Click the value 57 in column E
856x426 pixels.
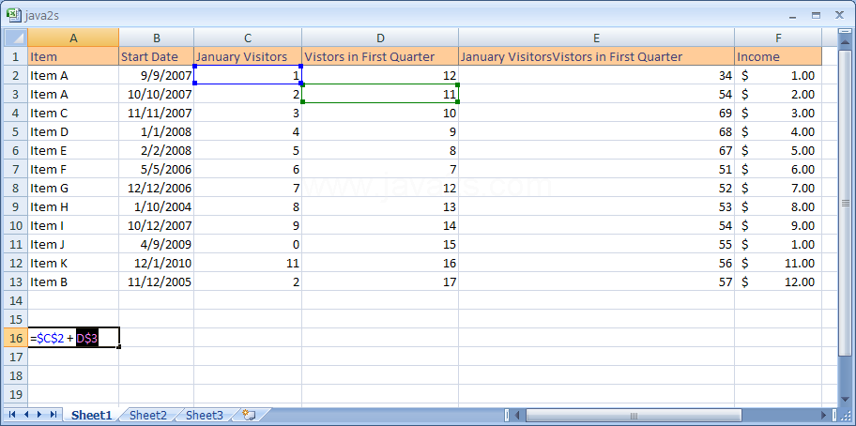(596, 282)
